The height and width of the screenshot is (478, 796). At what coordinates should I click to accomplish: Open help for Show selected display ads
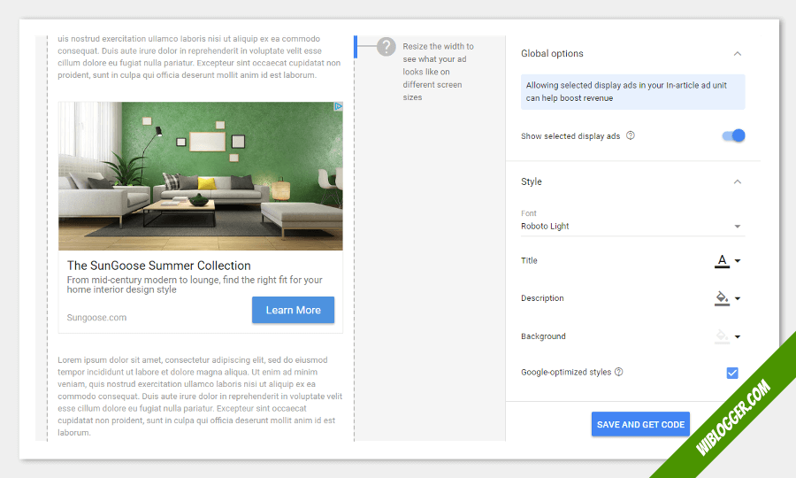(x=630, y=135)
